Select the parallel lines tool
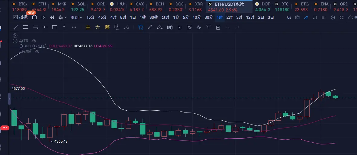This screenshot has width=357, height=155. coord(35,27)
